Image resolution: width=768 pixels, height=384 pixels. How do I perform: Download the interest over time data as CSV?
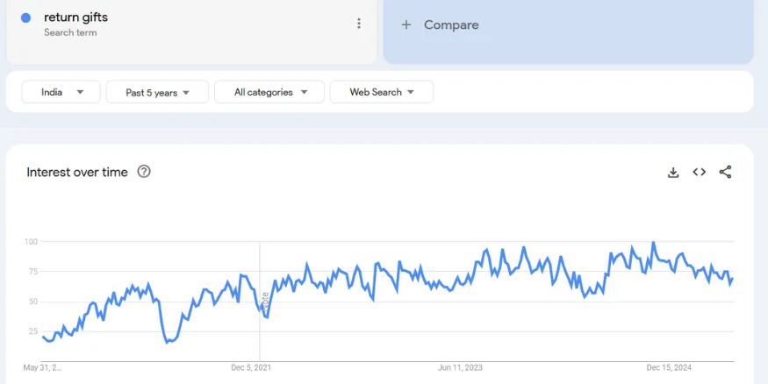tap(673, 173)
